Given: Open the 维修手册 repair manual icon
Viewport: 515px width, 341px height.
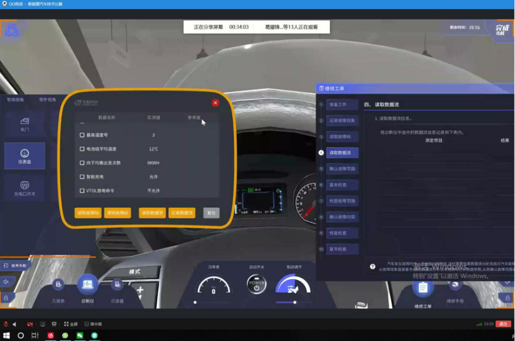Looking at the screenshot, I should pyautogui.click(x=455, y=286).
